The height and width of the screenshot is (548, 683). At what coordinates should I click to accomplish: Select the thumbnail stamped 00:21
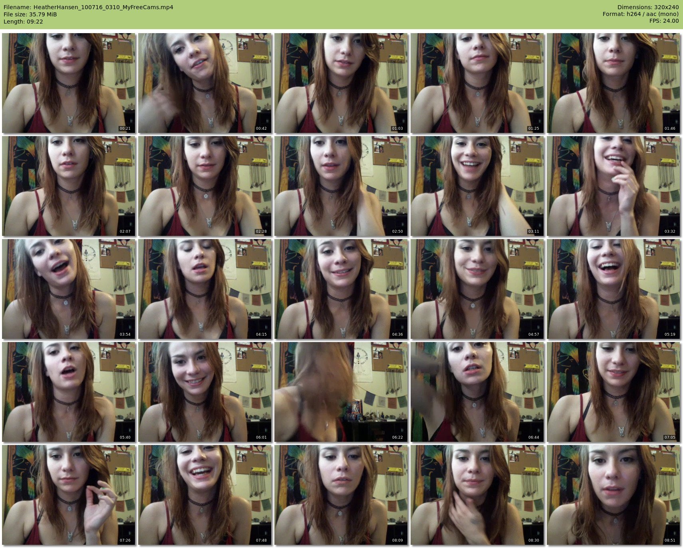[69, 83]
